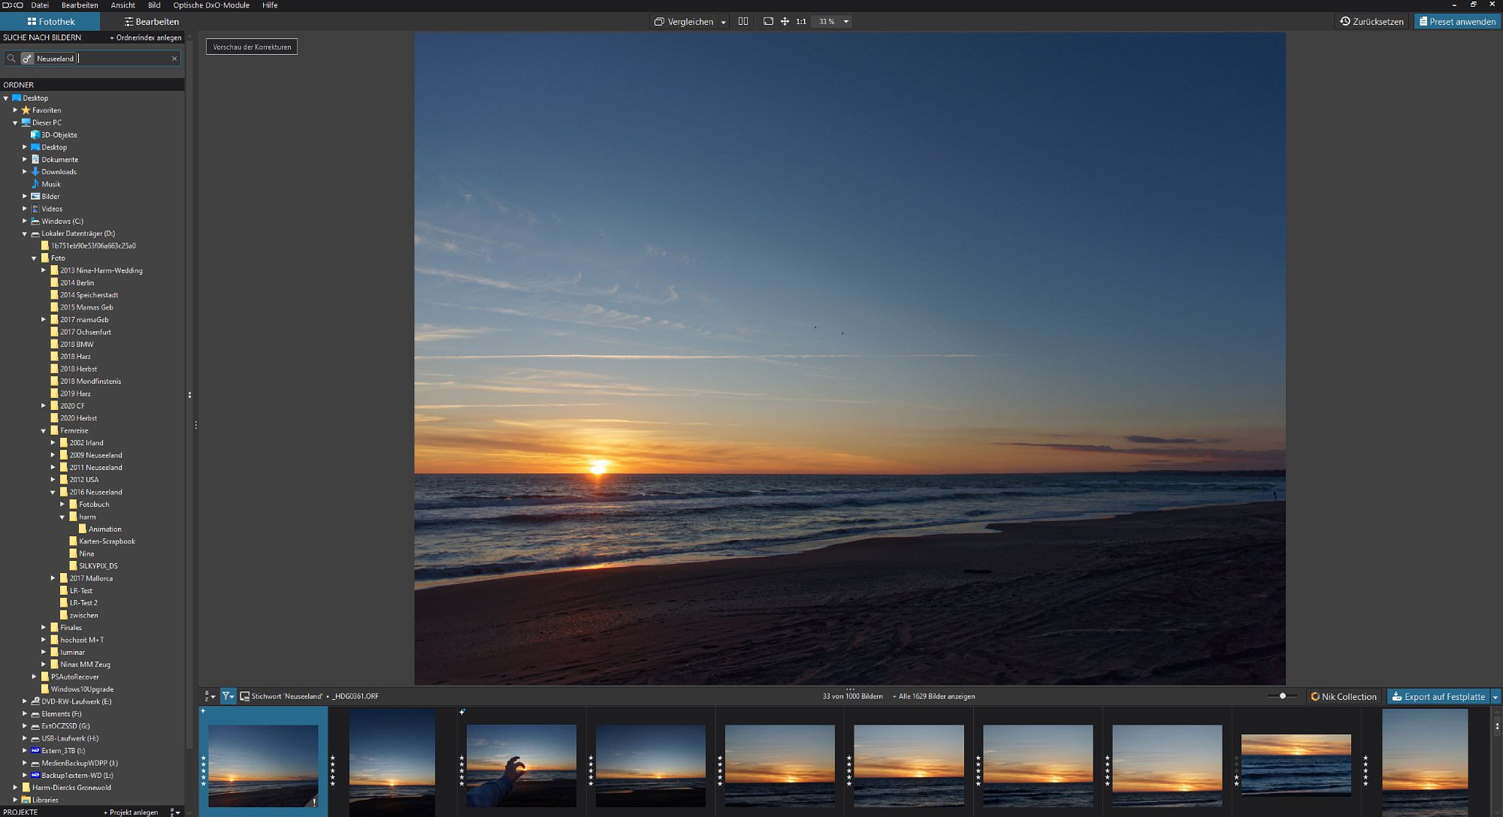Viewport: 1503px width, 817px height.
Task: Open the Vergleichen dropdown arrow
Action: click(x=723, y=22)
